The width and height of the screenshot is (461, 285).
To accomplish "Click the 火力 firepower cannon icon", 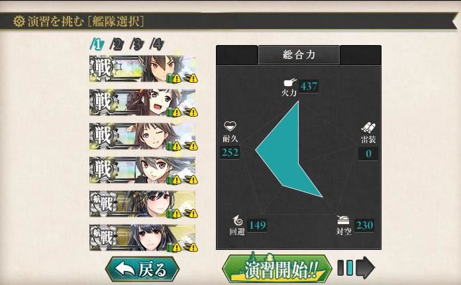I will (290, 83).
